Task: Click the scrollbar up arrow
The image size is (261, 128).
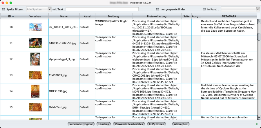Action: click(259, 21)
